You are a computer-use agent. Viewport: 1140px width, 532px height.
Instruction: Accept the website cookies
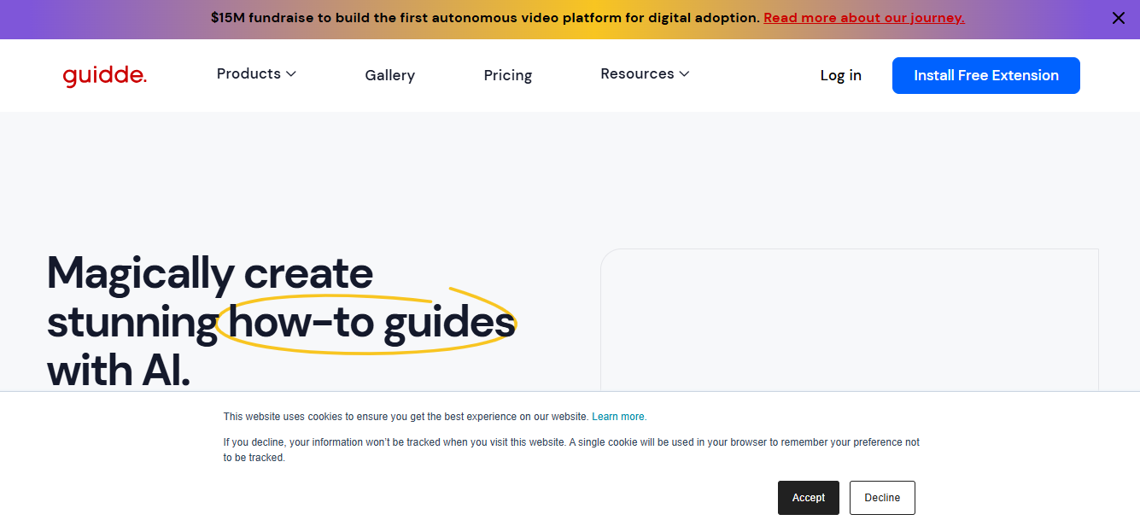click(x=809, y=498)
